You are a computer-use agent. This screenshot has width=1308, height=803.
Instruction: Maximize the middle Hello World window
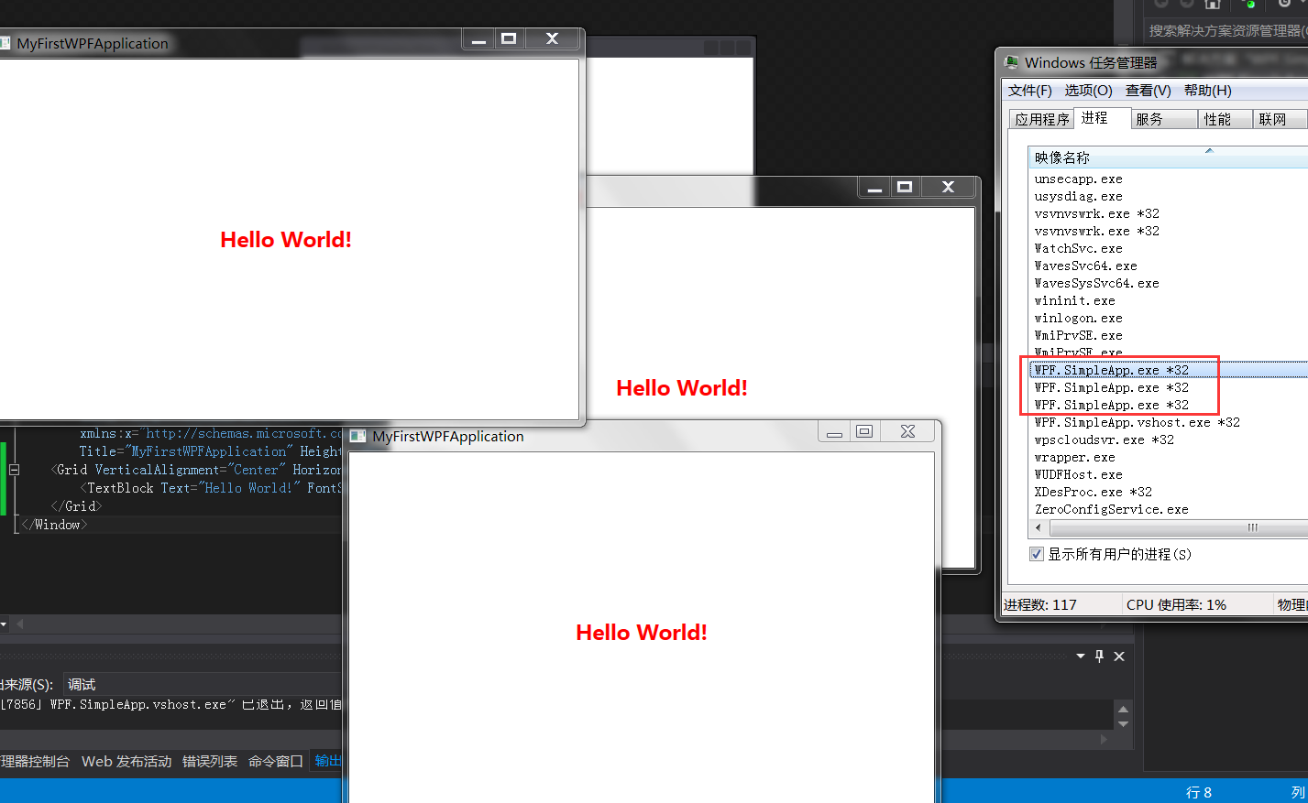[905, 187]
